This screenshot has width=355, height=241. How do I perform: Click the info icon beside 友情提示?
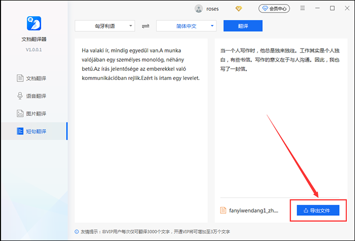(77, 232)
